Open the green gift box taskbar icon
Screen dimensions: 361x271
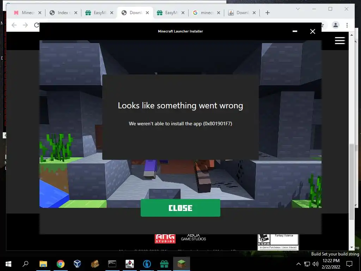click(164, 264)
